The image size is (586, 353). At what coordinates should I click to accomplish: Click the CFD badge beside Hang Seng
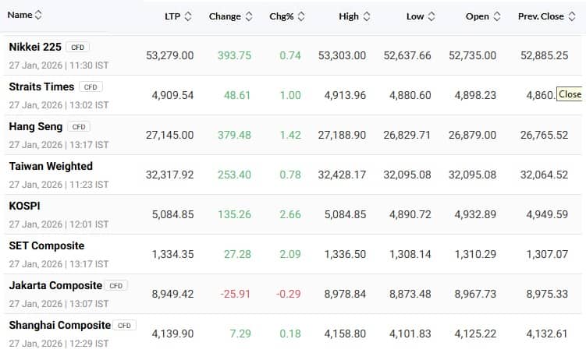(x=79, y=127)
